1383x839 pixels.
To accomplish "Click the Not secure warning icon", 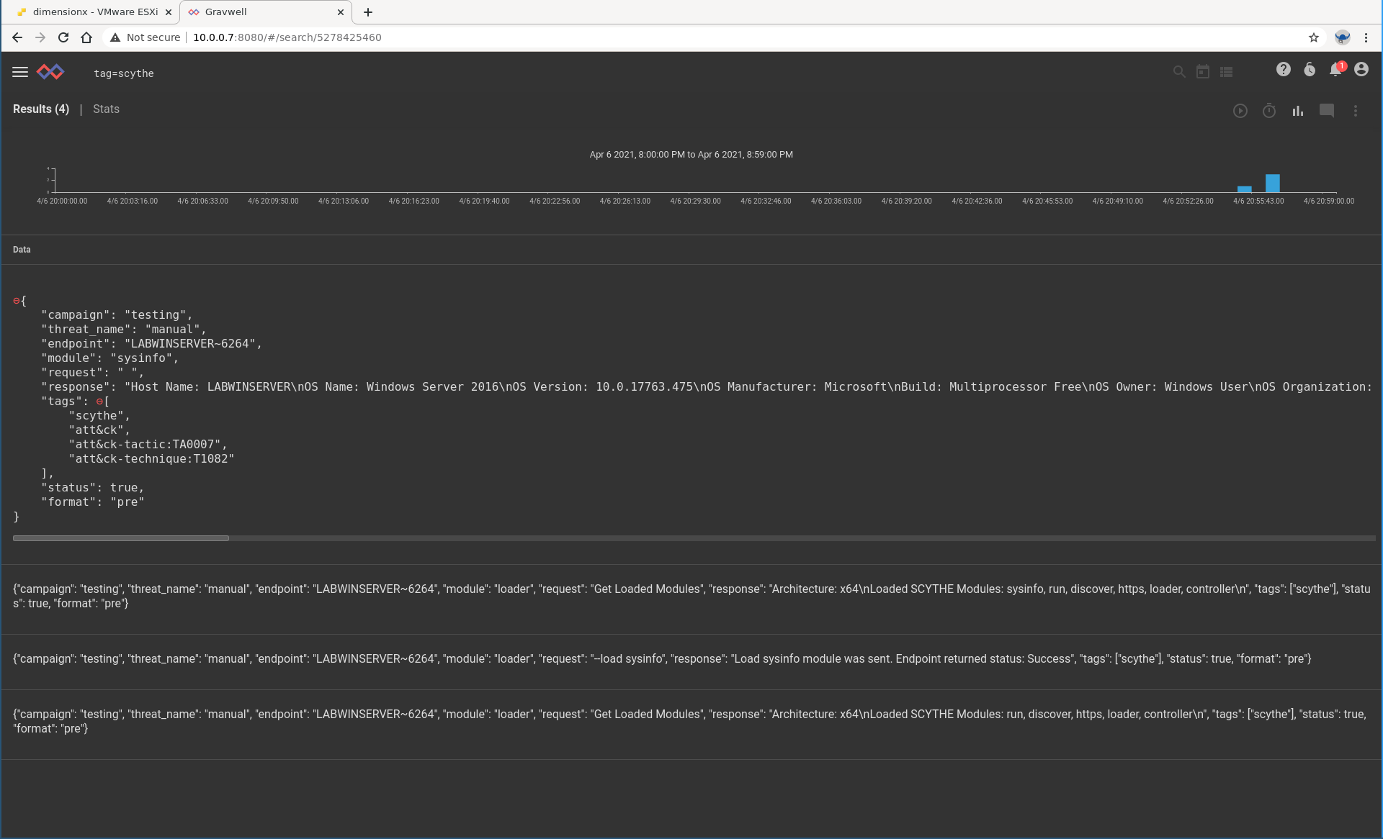I will (115, 37).
